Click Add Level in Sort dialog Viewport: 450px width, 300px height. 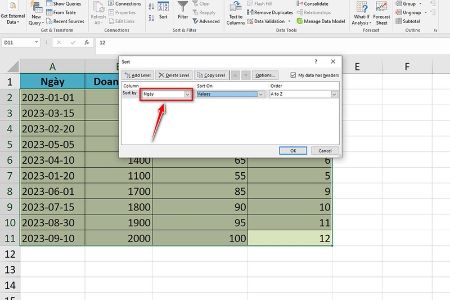[138, 75]
